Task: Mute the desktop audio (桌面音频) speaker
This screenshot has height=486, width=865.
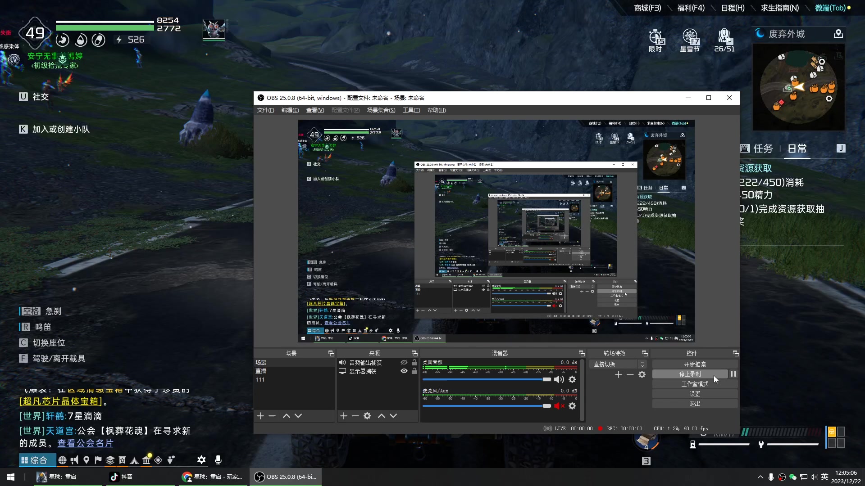Action: [x=559, y=379]
